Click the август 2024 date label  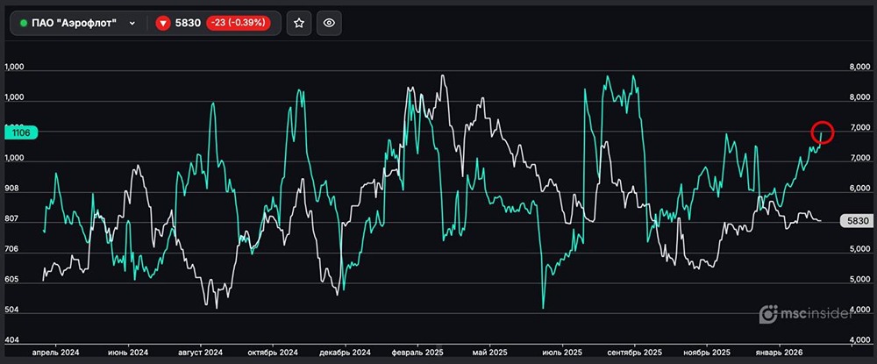(x=200, y=353)
